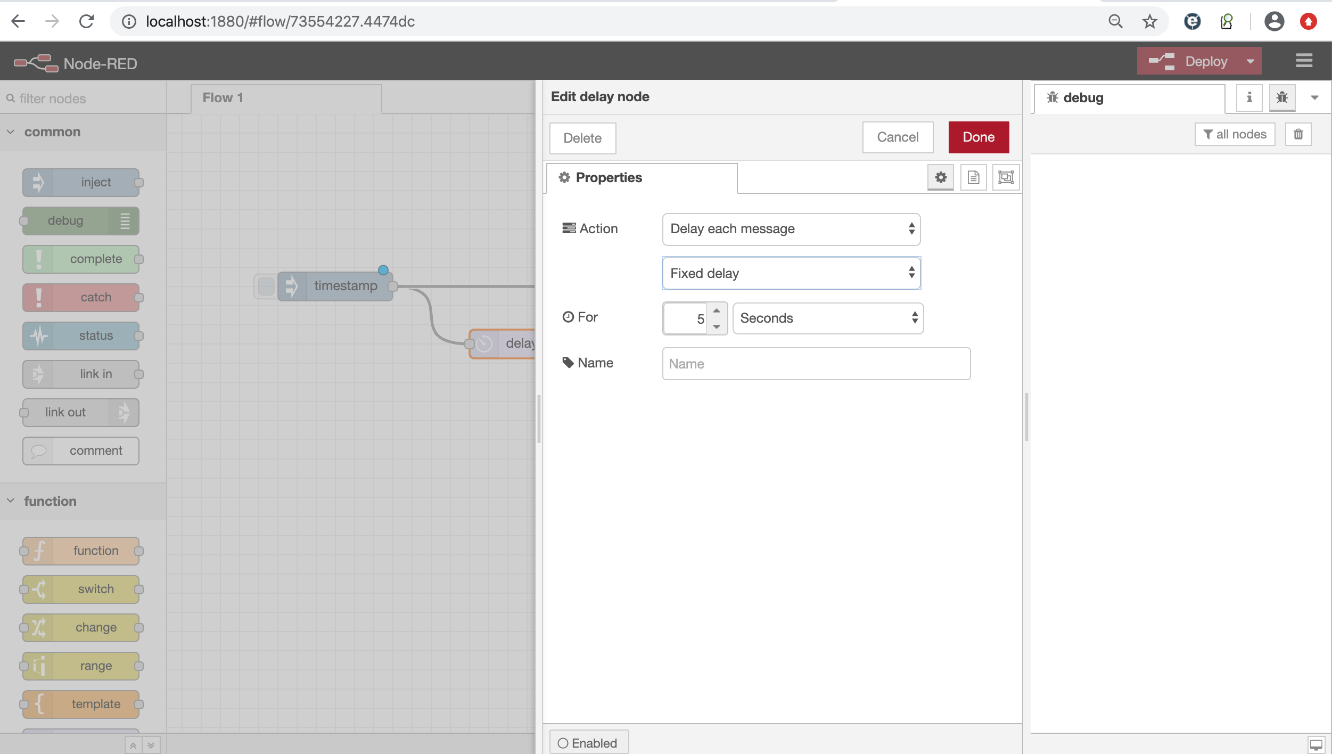The height and width of the screenshot is (754, 1332).
Task: Toggle the Enabled node state
Action: [588, 743]
